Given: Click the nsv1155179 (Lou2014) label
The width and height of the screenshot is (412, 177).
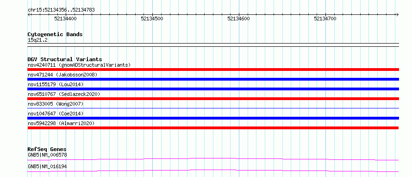Looking at the screenshot, I should tap(56, 84).
